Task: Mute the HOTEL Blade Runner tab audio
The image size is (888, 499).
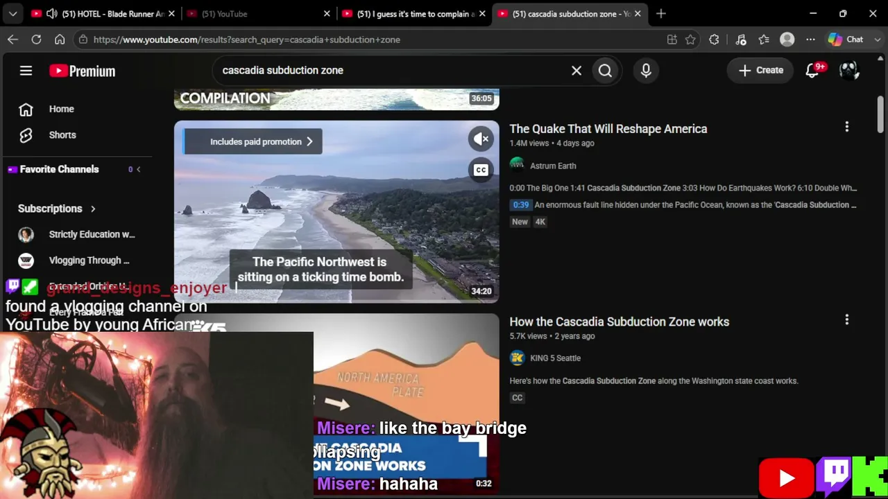Action: (x=52, y=14)
